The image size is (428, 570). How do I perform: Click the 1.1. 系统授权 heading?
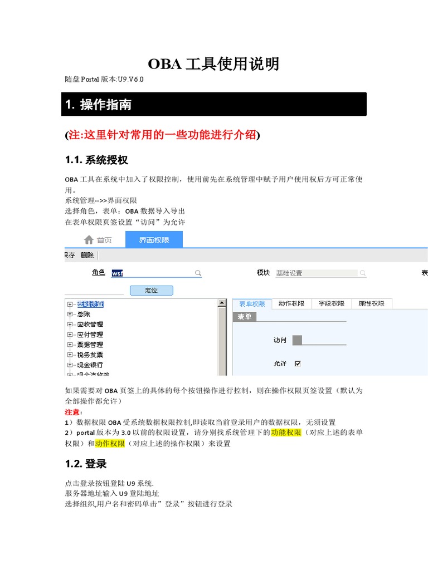pos(96,160)
